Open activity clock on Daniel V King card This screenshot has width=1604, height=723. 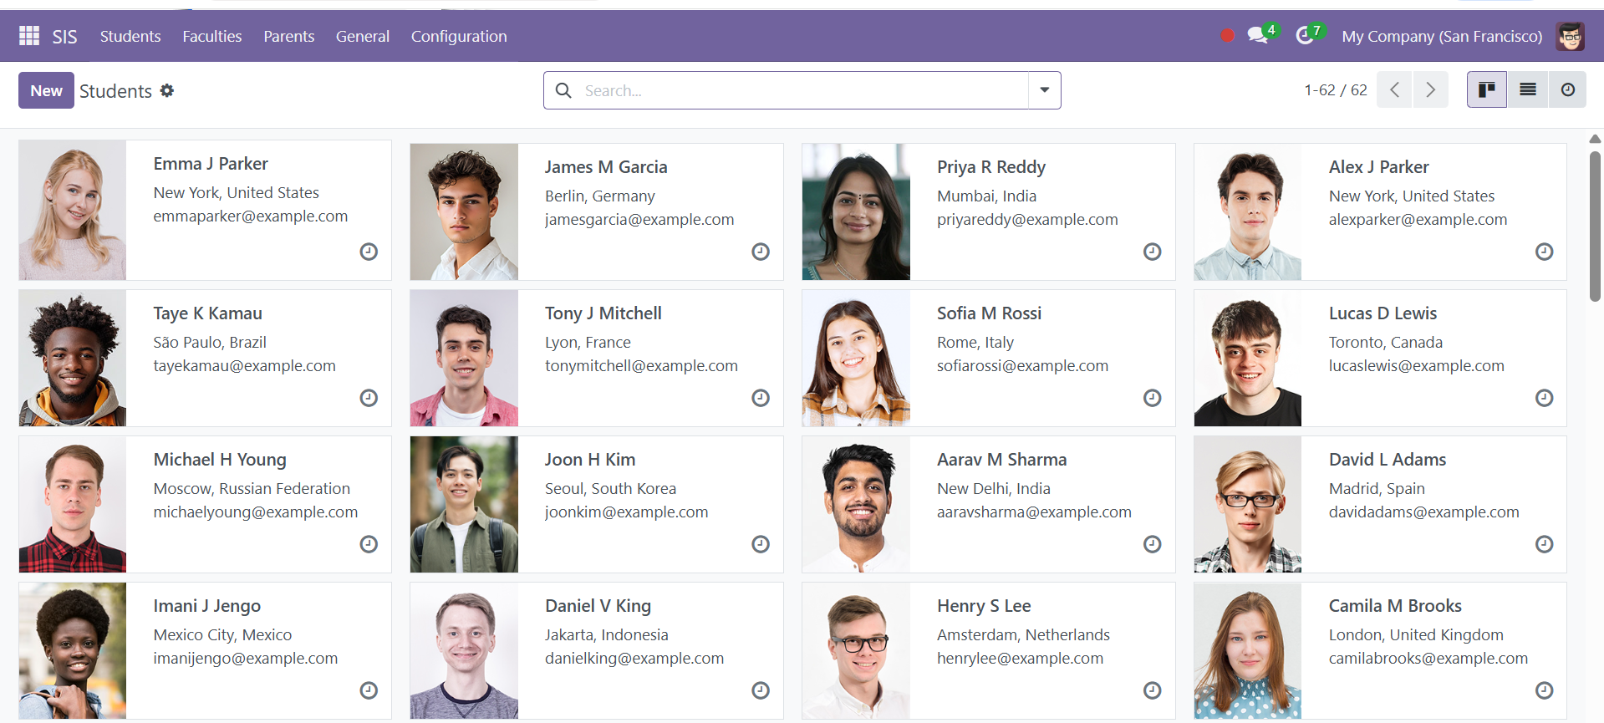click(x=761, y=690)
